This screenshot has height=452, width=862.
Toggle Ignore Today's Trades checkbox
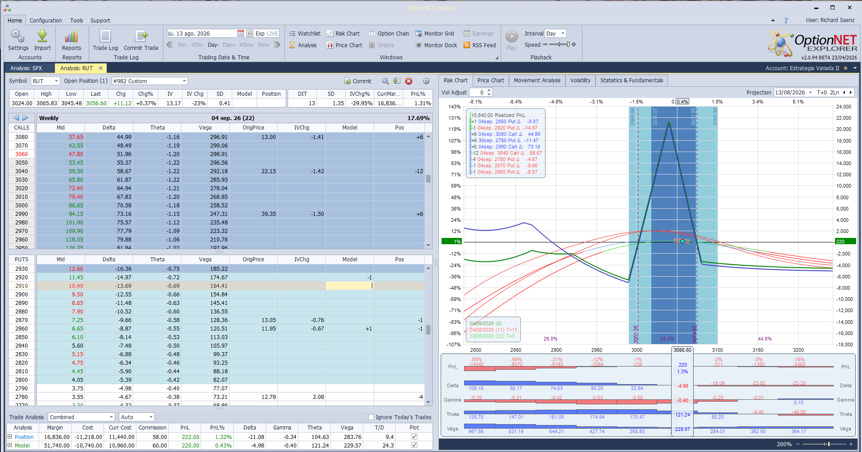click(371, 417)
